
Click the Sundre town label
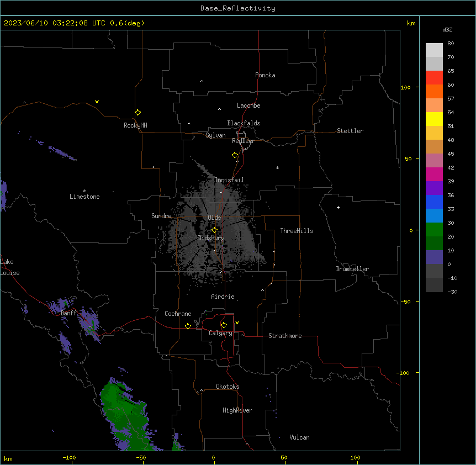[x=161, y=216]
